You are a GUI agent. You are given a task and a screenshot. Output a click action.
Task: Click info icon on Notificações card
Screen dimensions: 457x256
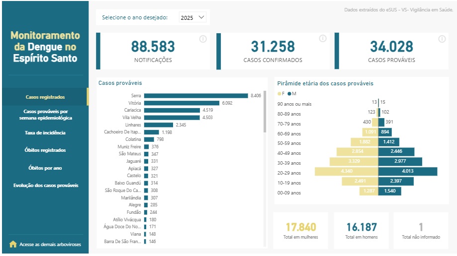[203, 39]
